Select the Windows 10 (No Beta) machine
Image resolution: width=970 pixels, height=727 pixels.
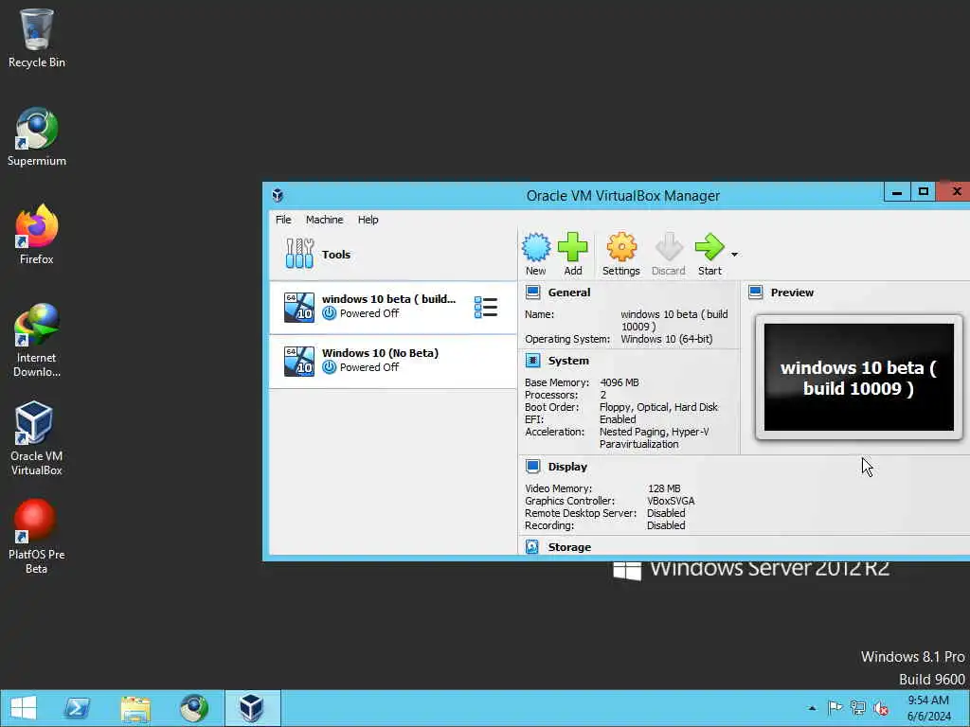(x=393, y=361)
